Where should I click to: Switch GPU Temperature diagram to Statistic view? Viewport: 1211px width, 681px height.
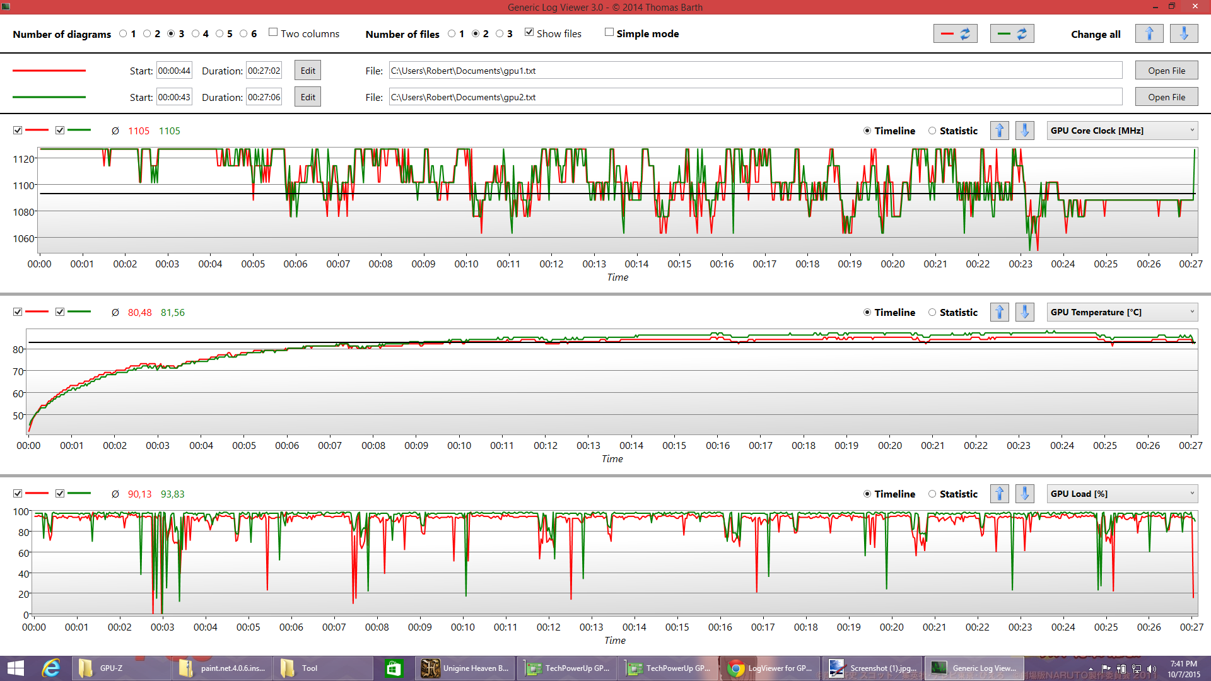tap(932, 312)
